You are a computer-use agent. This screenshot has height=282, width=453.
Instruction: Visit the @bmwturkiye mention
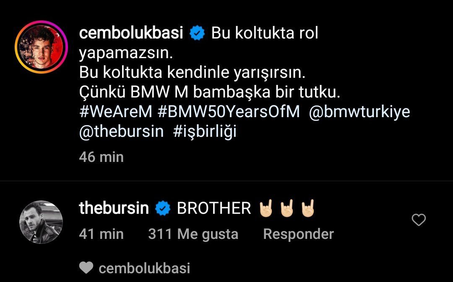(x=359, y=112)
